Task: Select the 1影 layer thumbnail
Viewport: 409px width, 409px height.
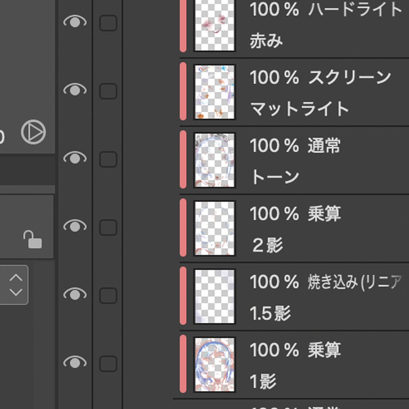Action: [x=214, y=364]
